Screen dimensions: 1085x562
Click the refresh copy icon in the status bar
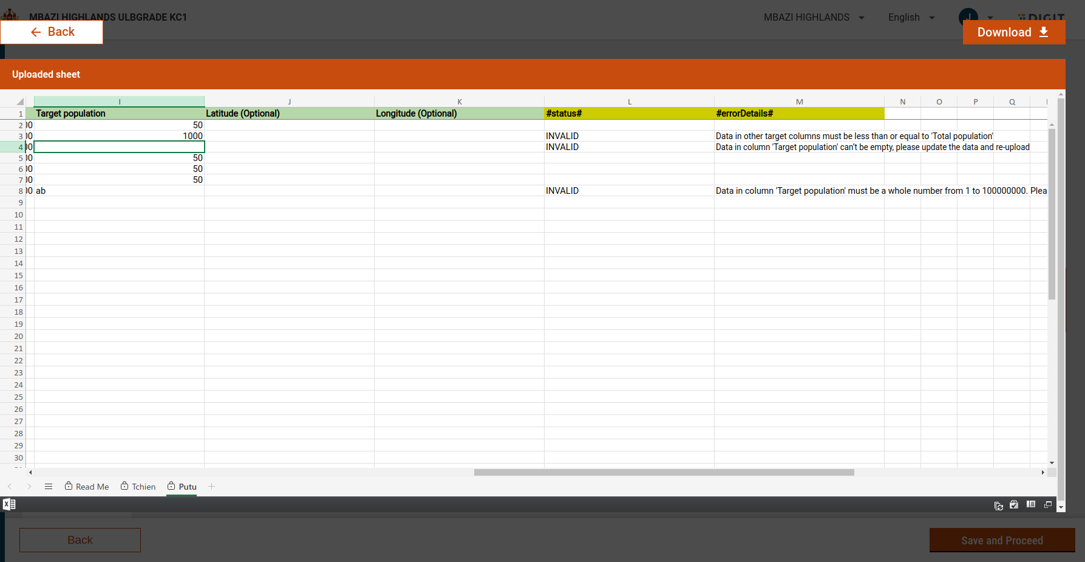[998, 505]
